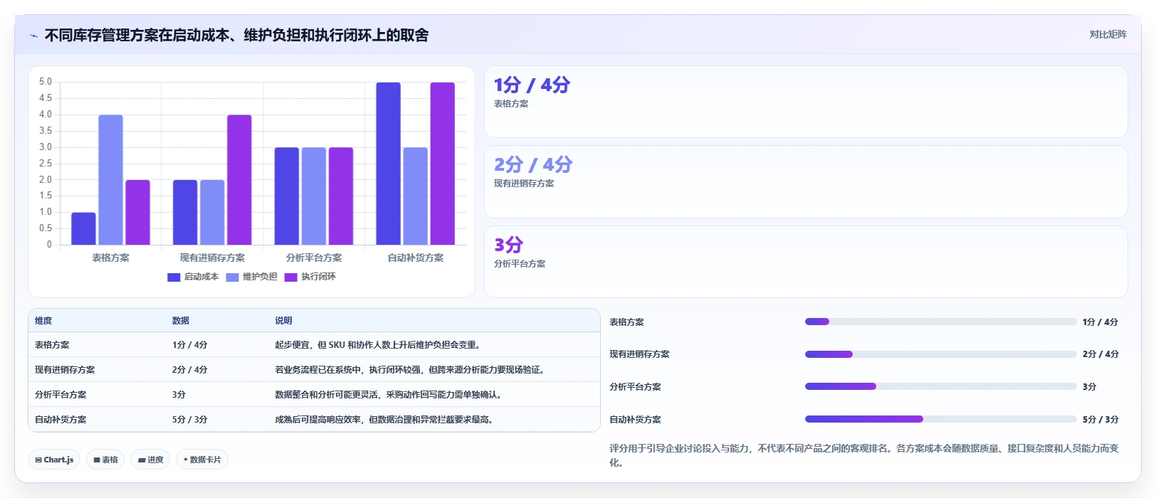Click the description 若业务流程已在系统中
This screenshot has width=1156, height=498.
coord(411,370)
